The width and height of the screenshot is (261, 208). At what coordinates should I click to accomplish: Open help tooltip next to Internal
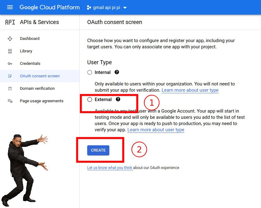pos(117,72)
